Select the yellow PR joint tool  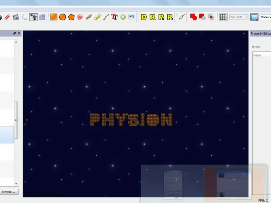coord(161,17)
